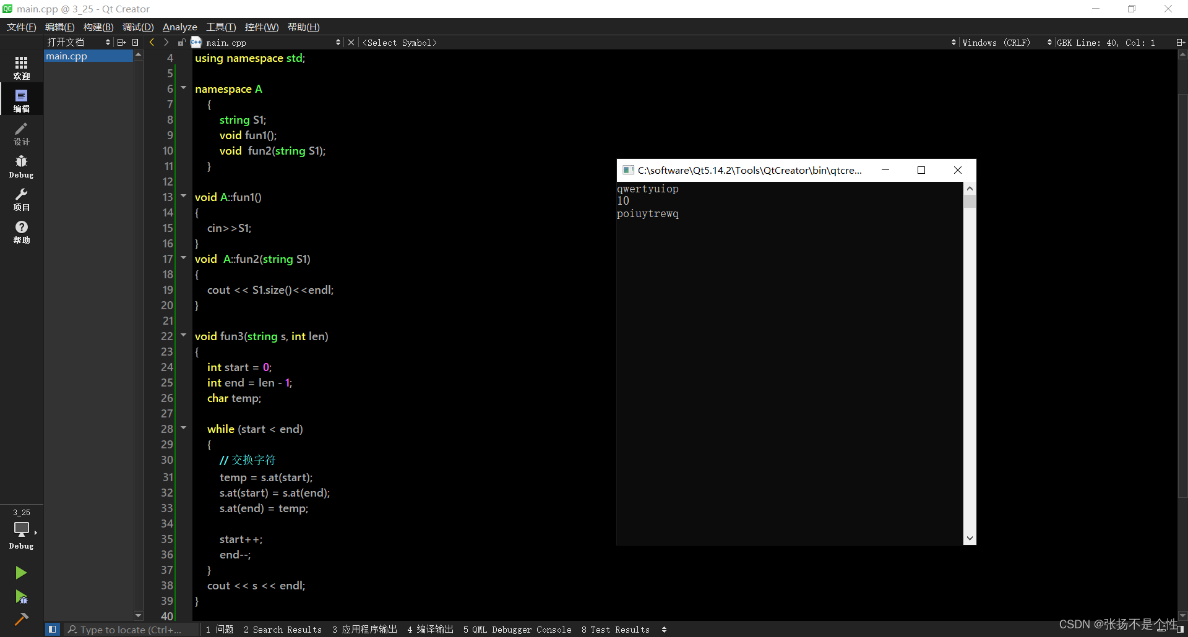Open the Analyze menu
The width and height of the screenshot is (1188, 637).
179,27
